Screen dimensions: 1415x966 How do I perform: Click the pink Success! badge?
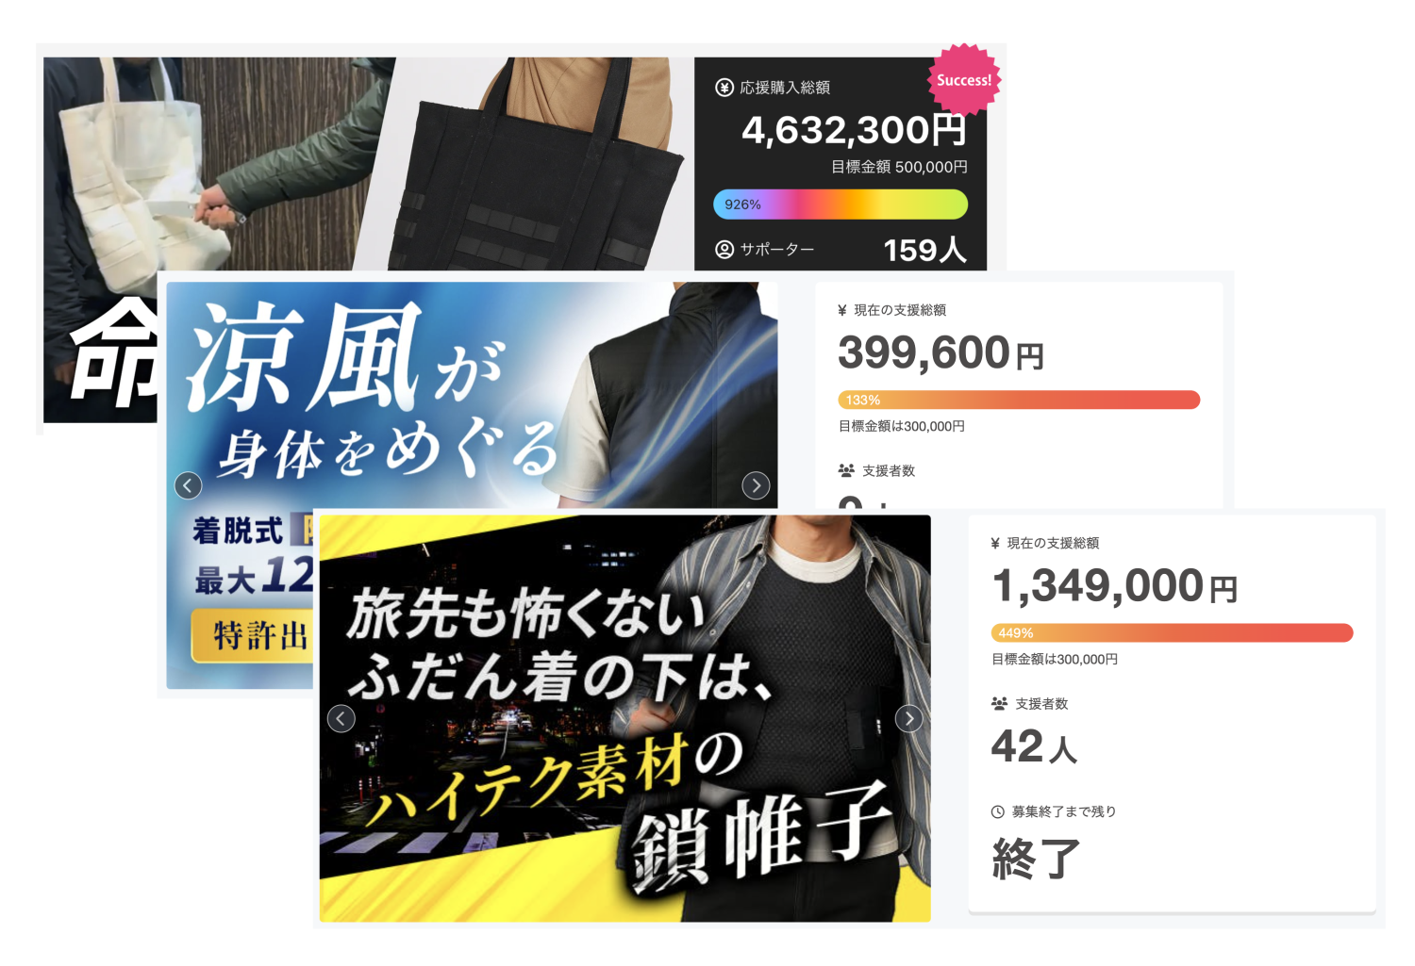point(964,80)
